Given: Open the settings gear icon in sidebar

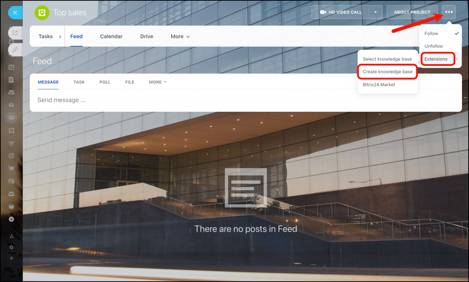Looking at the screenshot, I should pos(11,247).
